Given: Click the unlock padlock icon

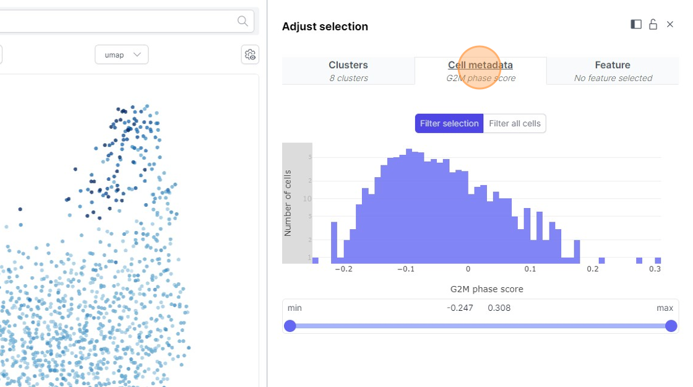Looking at the screenshot, I should pos(653,24).
